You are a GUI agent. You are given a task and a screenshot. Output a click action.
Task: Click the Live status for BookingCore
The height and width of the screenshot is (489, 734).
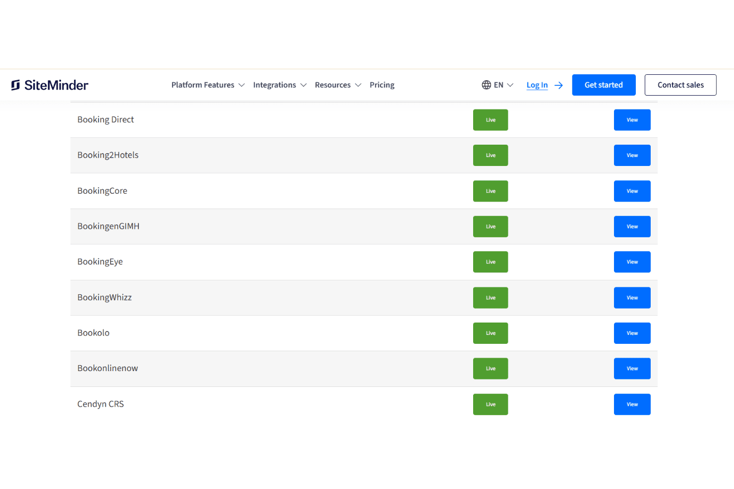coord(490,191)
